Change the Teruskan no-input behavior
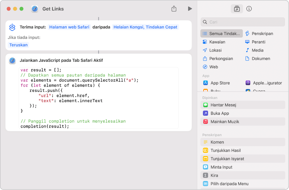The height and width of the screenshot is (190, 289). pos(18,45)
